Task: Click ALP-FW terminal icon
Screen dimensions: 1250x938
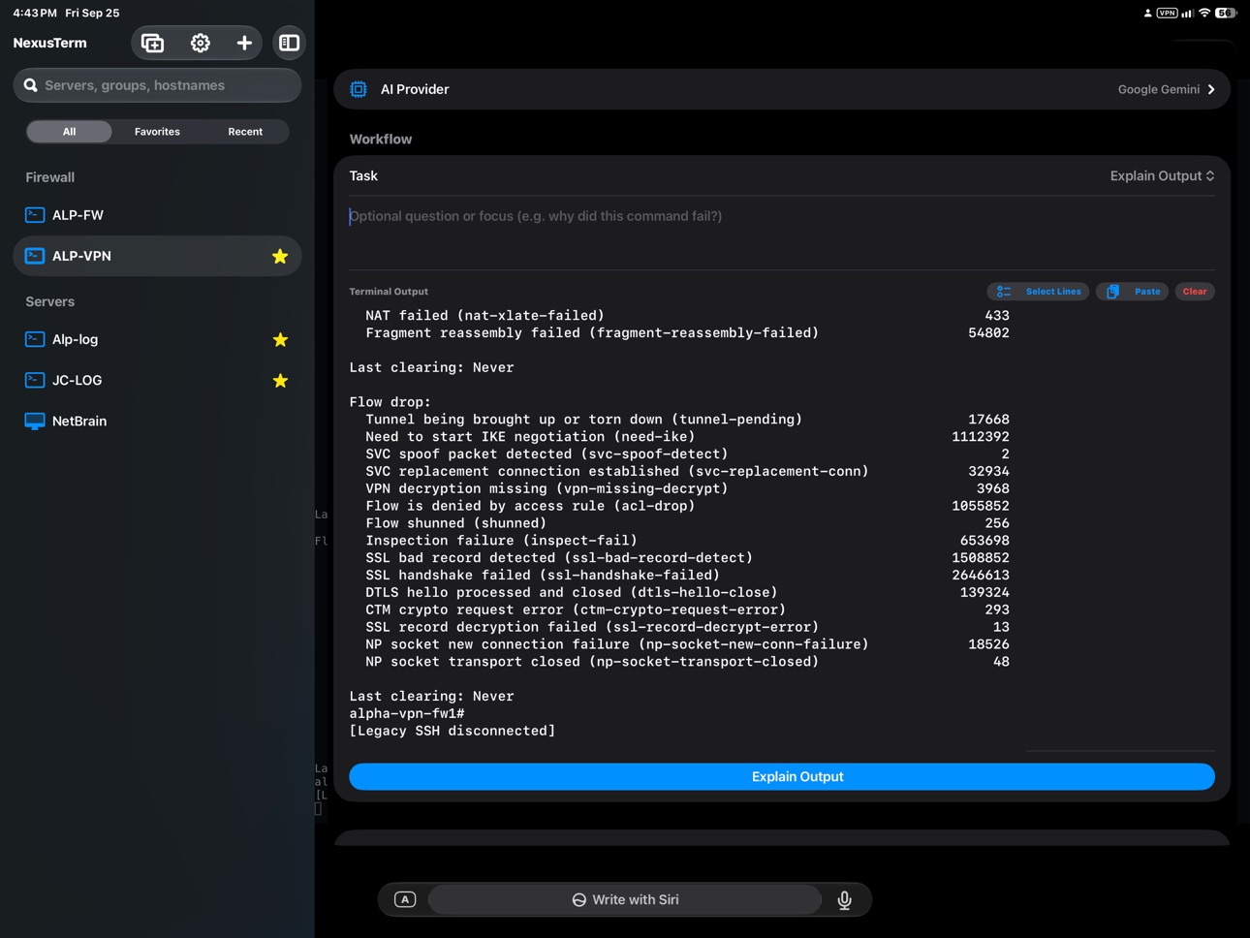Action: (35, 215)
